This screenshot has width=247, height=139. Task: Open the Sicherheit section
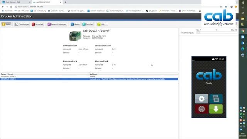coord(37,24)
